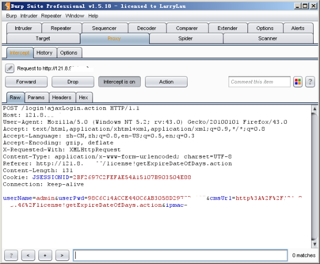The height and width of the screenshot is (264, 320).
Task: Click the pencil edit-target icon beside the request URL
Action: click(x=10, y=68)
